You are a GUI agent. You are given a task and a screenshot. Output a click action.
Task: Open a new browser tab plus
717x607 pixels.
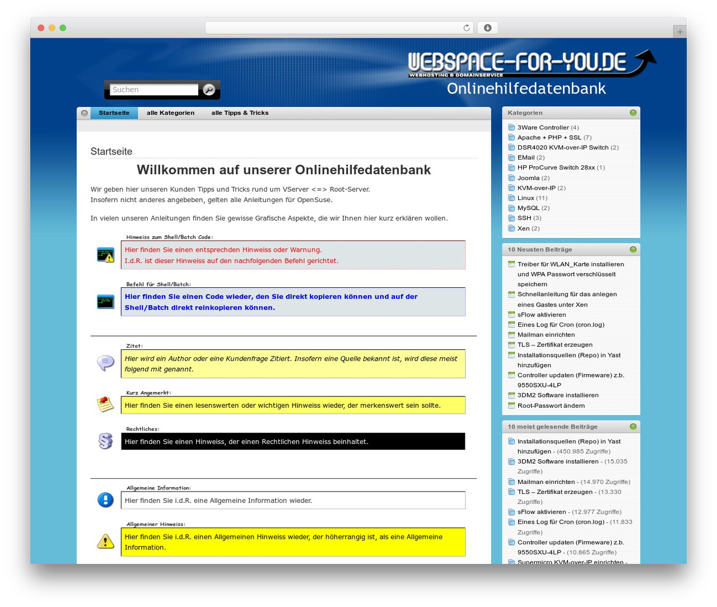click(x=679, y=32)
